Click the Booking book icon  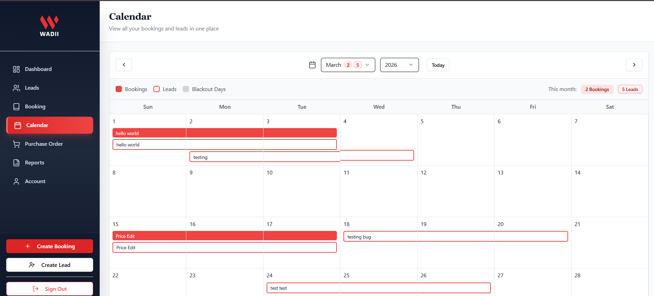(16, 107)
